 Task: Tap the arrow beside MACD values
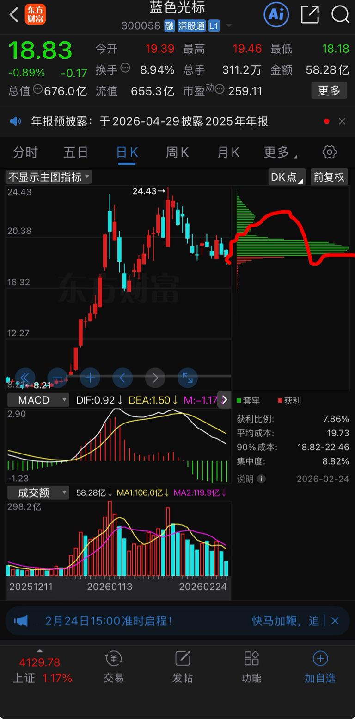point(224,400)
